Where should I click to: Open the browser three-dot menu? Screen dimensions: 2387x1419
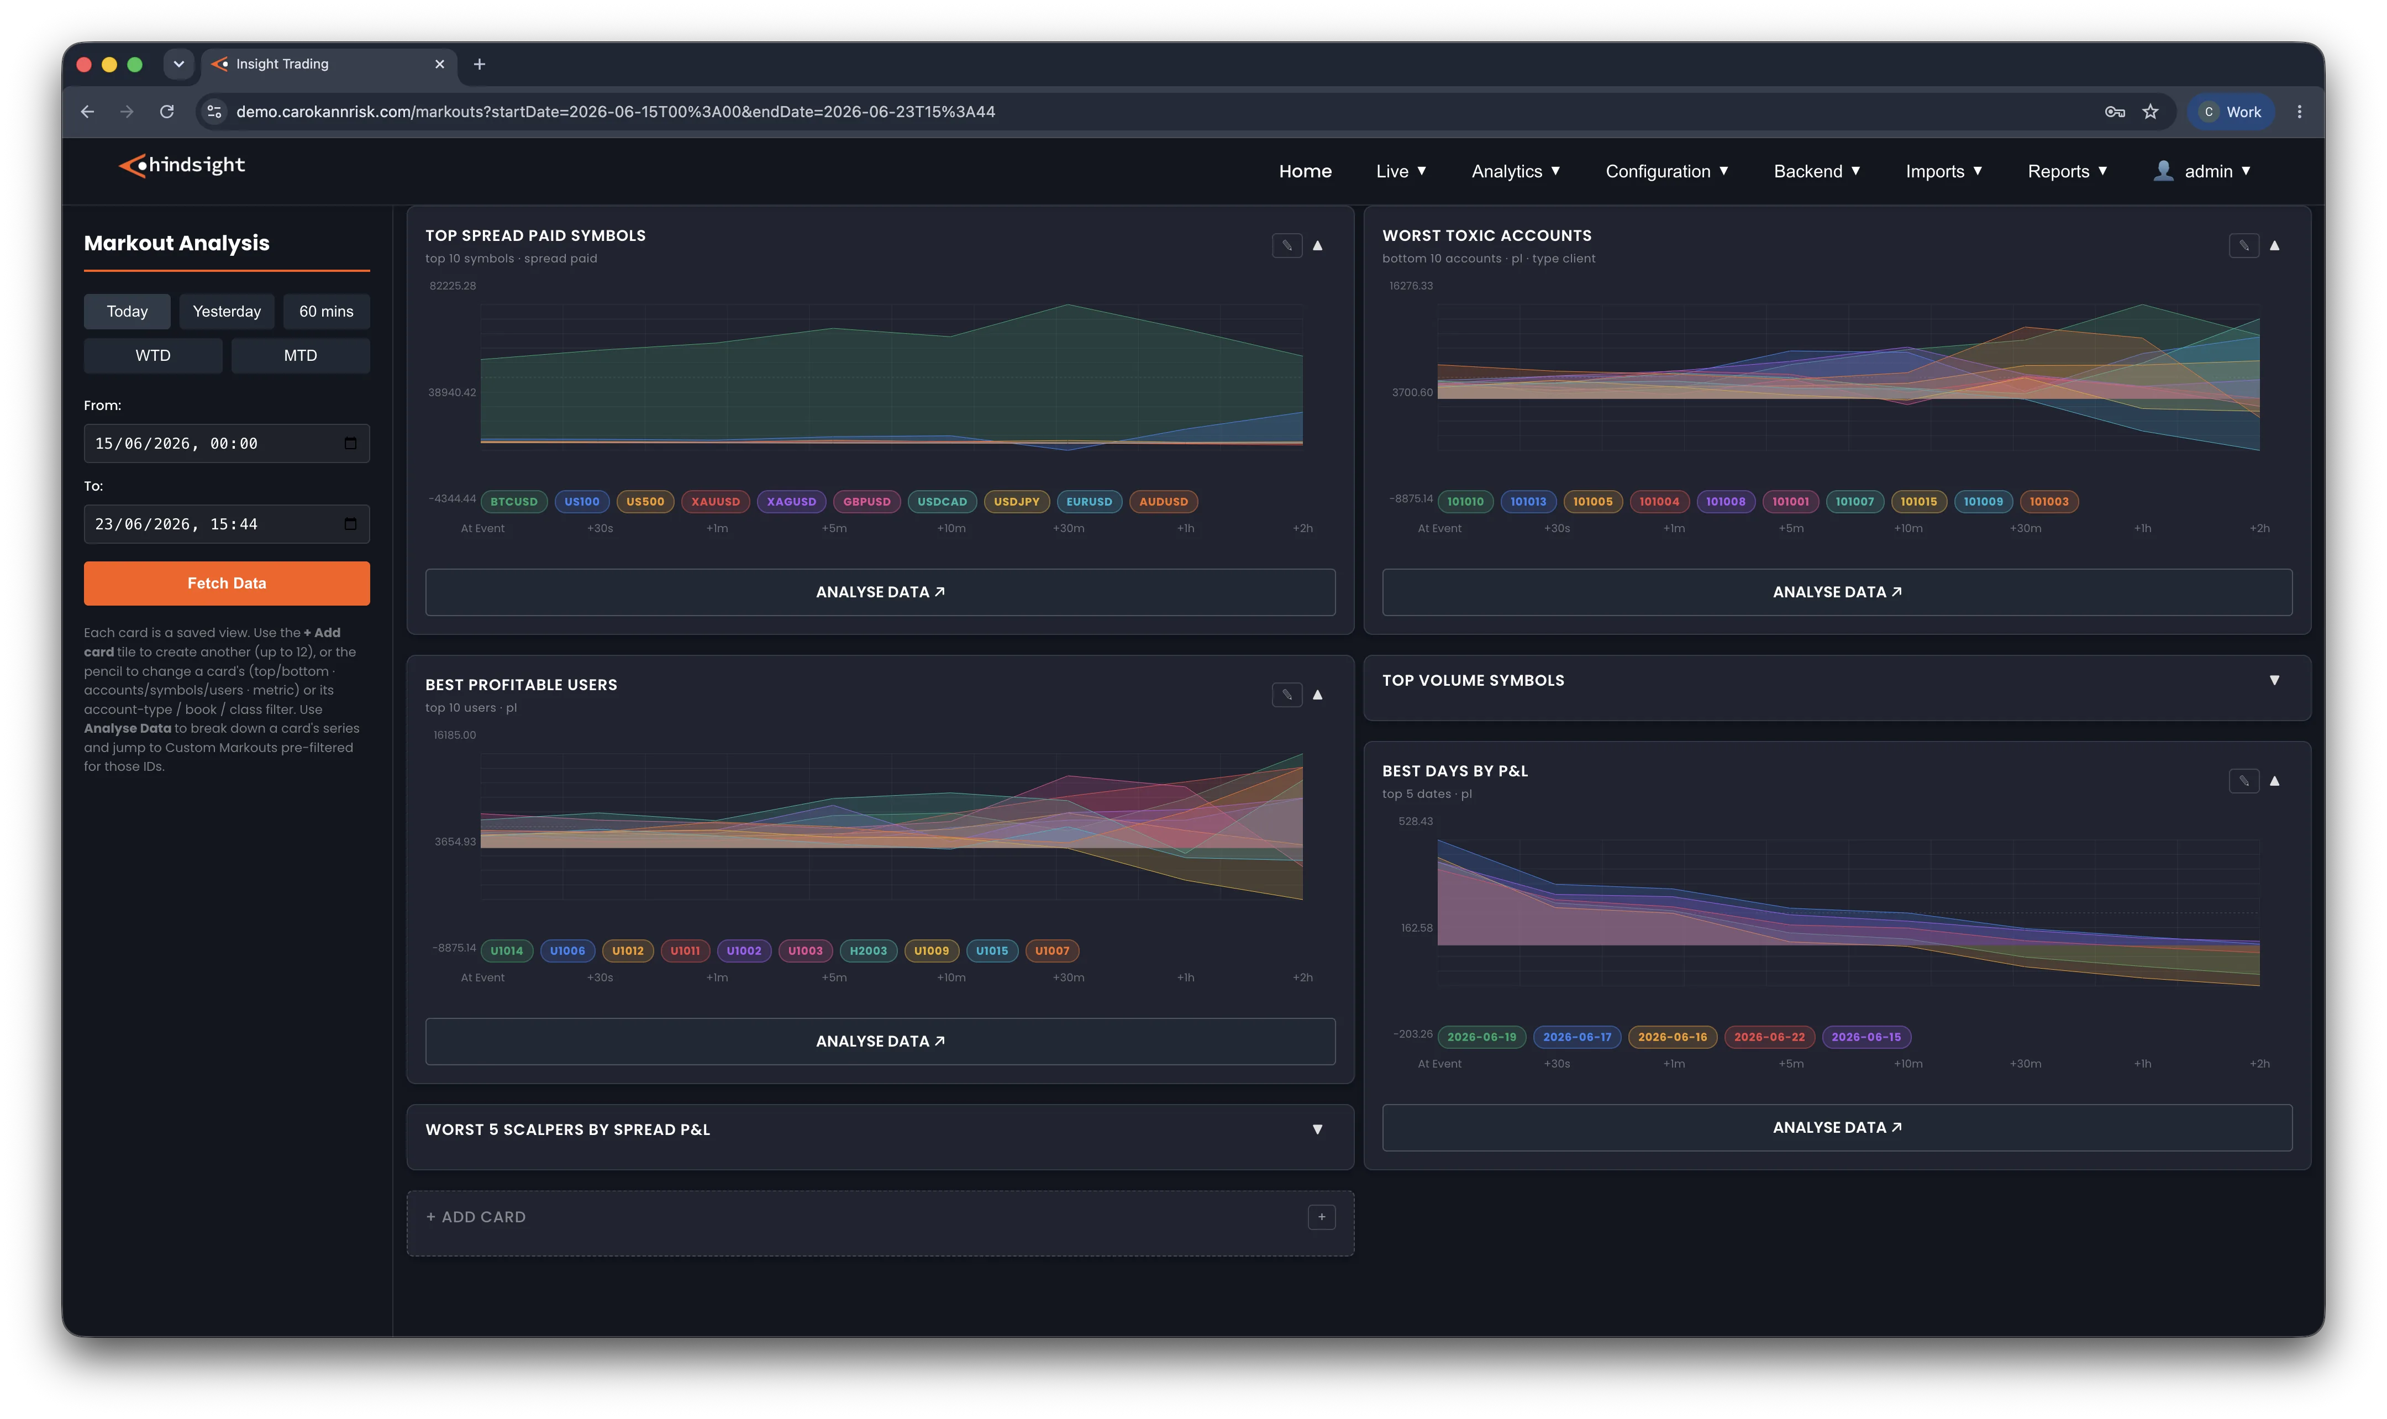point(2299,112)
